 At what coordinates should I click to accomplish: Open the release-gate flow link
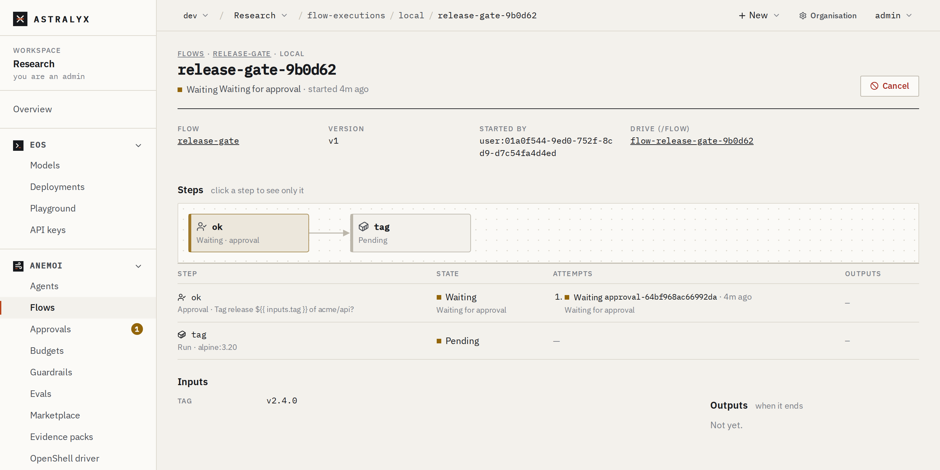(208, 141)
